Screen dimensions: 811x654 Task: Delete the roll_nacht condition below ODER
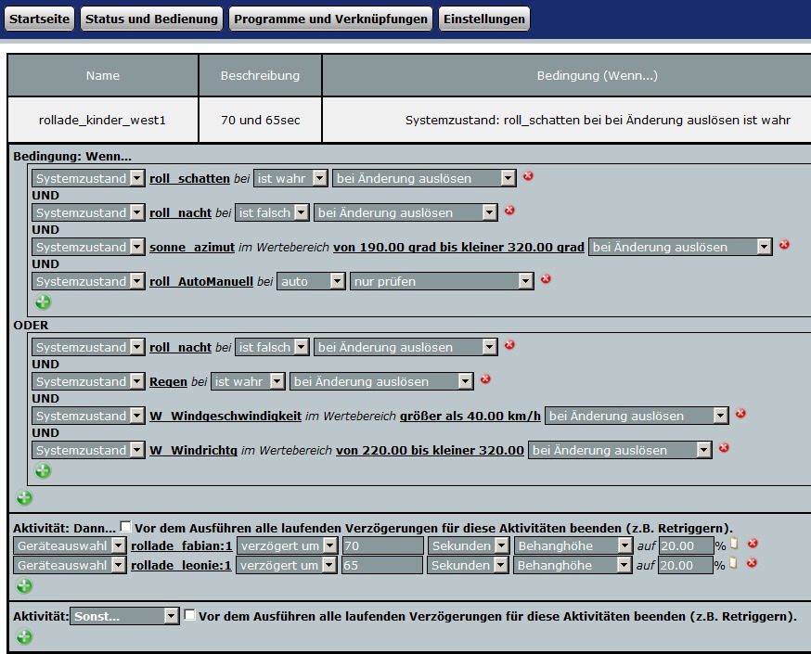[x=509, y=345]
